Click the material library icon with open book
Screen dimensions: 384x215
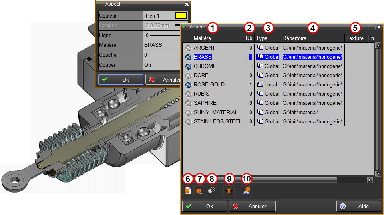tap(246, 191)
